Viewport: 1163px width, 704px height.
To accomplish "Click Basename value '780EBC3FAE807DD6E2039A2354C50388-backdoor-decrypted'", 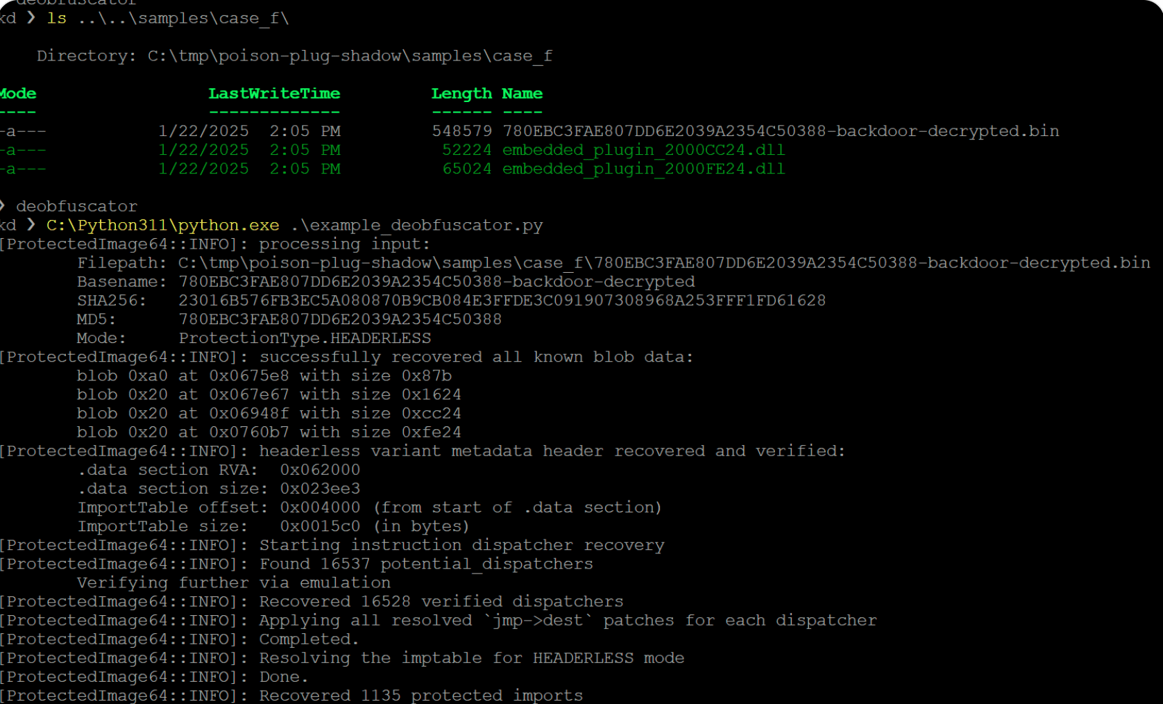I will 436,282.
